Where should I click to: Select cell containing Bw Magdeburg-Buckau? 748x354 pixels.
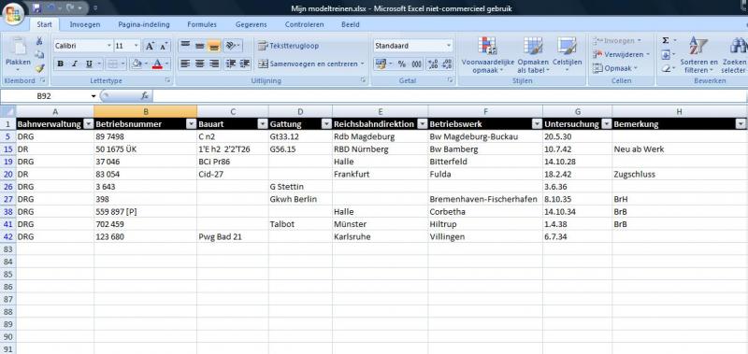tap(485, 136)
